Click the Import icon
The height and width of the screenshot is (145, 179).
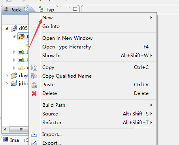coord(34,135)
